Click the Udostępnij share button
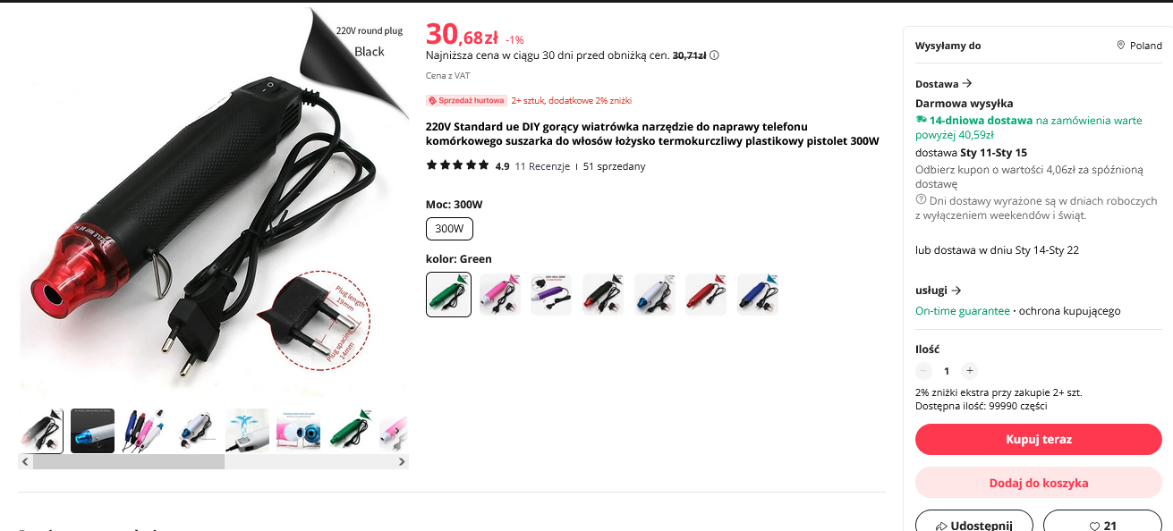This screenshot has height=531, width=1173. (974, 525)
